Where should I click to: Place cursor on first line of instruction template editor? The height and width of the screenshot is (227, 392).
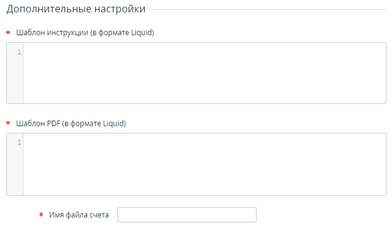click(205, 52)
